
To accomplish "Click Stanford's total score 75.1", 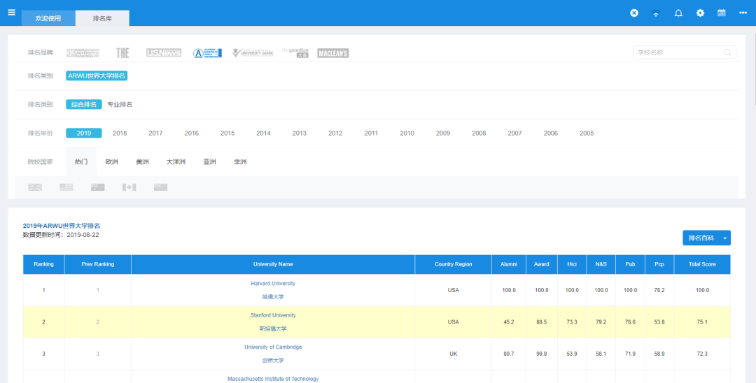I will 702,322.
